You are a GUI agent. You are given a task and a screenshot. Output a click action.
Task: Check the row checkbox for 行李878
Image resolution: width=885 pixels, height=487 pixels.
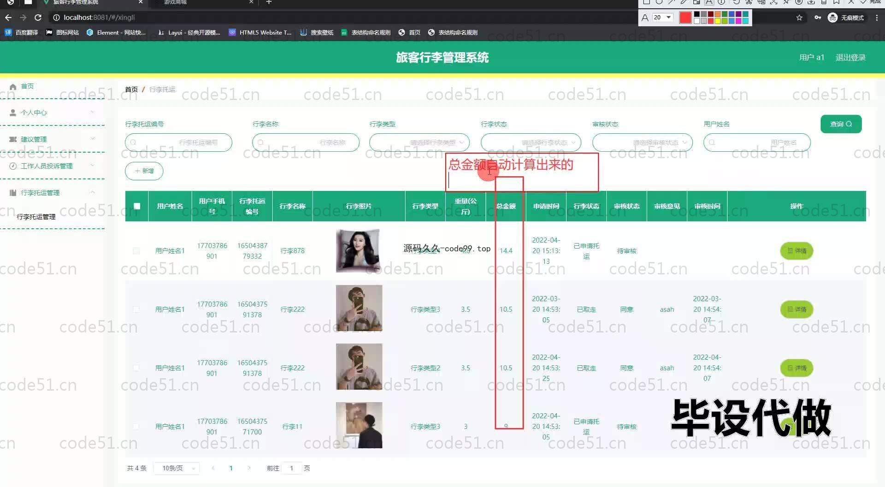pyautogui.click(x=136, y=251)
